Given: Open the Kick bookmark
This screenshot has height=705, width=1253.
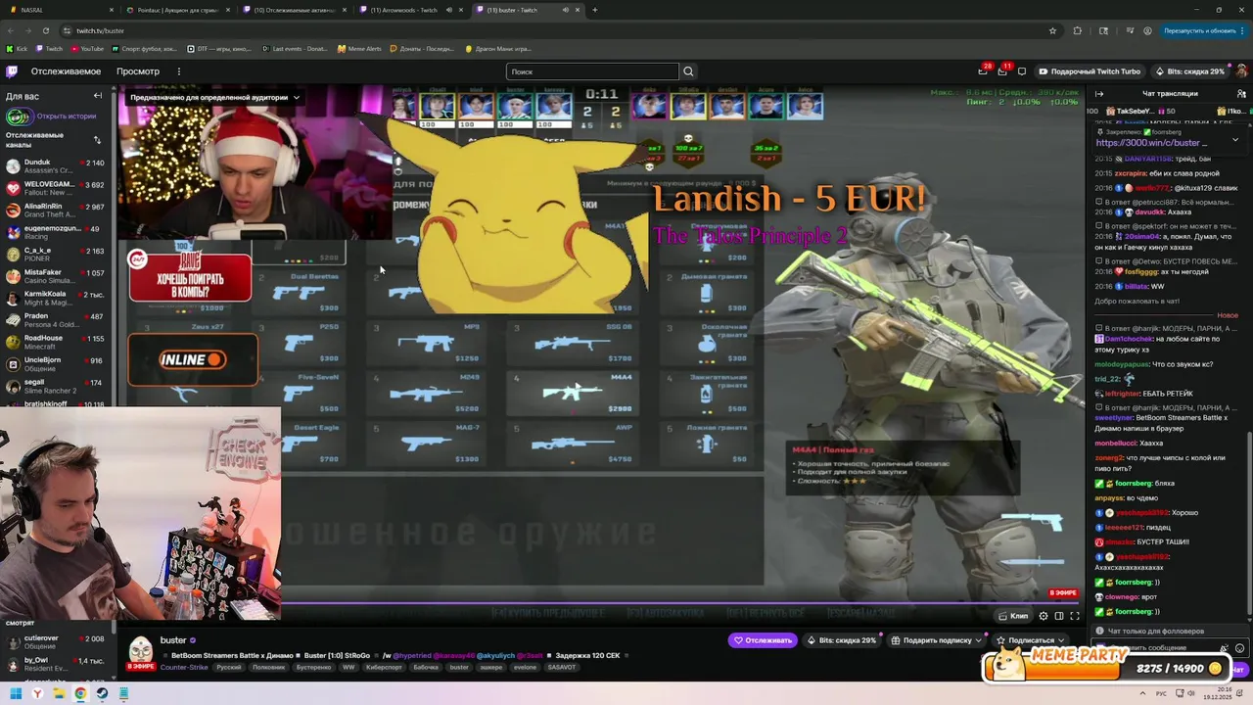Looking at the screenshot, I should (17, 48).
